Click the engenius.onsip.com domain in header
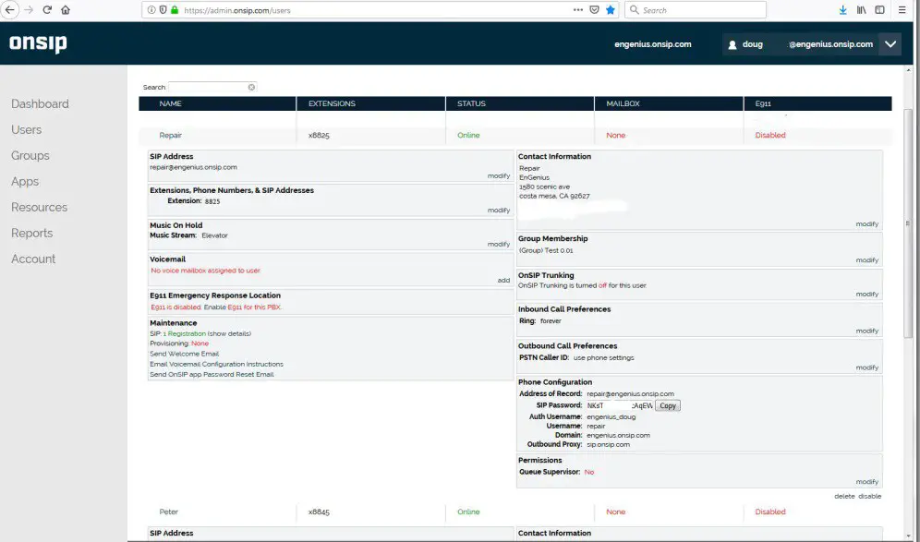 652,44
